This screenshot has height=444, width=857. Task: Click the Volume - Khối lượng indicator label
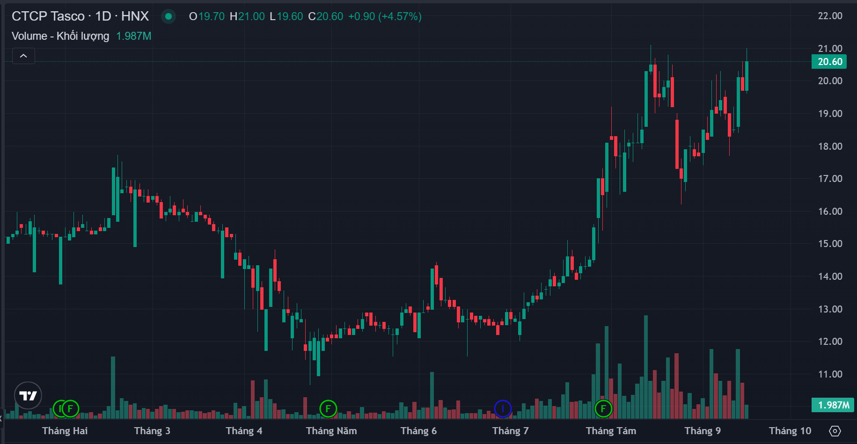[60, 36]
